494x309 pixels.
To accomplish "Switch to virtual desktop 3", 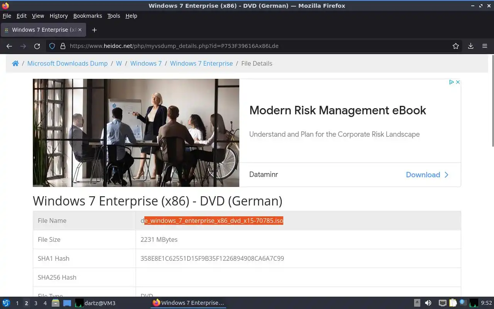I will [x=36, y=303].
